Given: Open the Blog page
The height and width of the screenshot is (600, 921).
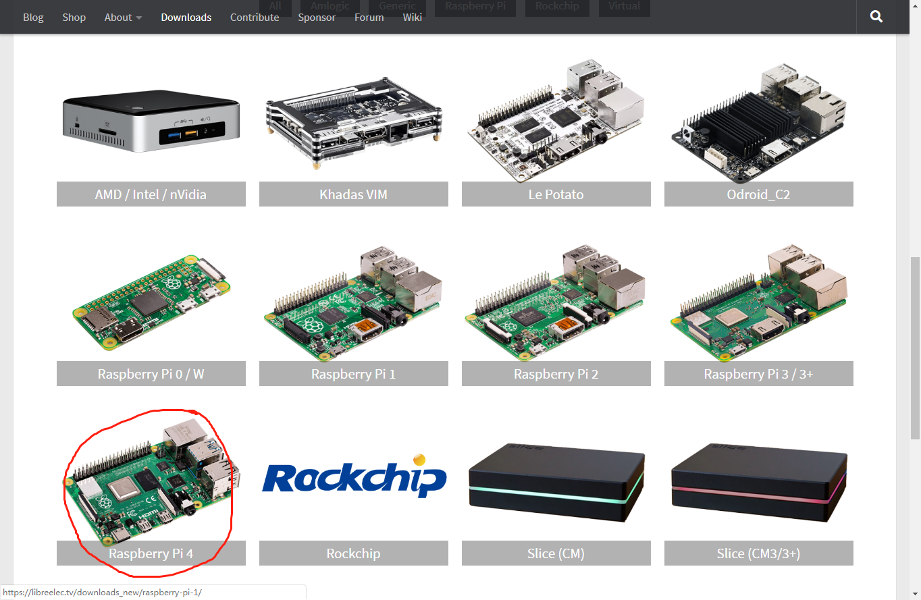Looking at the screenshot, I should [33, 18].
